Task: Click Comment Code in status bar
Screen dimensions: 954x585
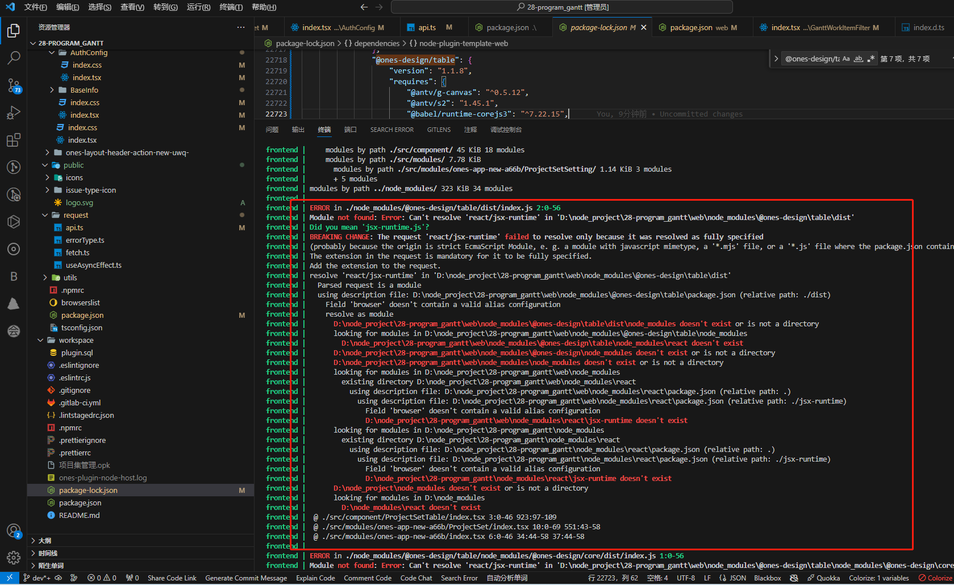Action: [368, 578]
